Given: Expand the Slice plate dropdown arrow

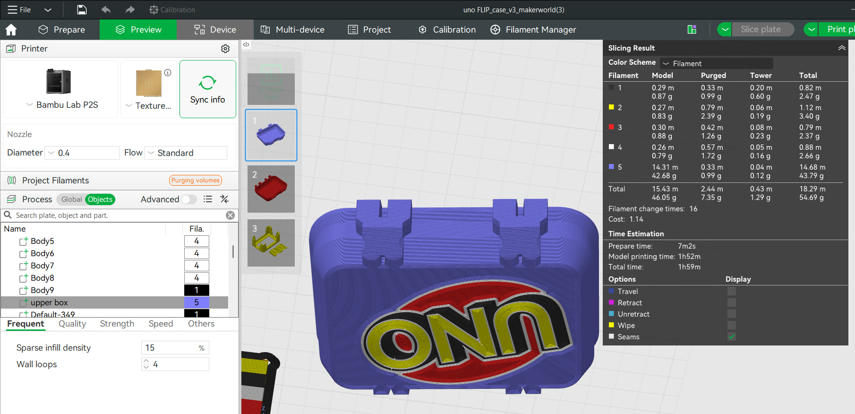Looking at the screenshot, I should pyautogui.click(x=725, y=29).
